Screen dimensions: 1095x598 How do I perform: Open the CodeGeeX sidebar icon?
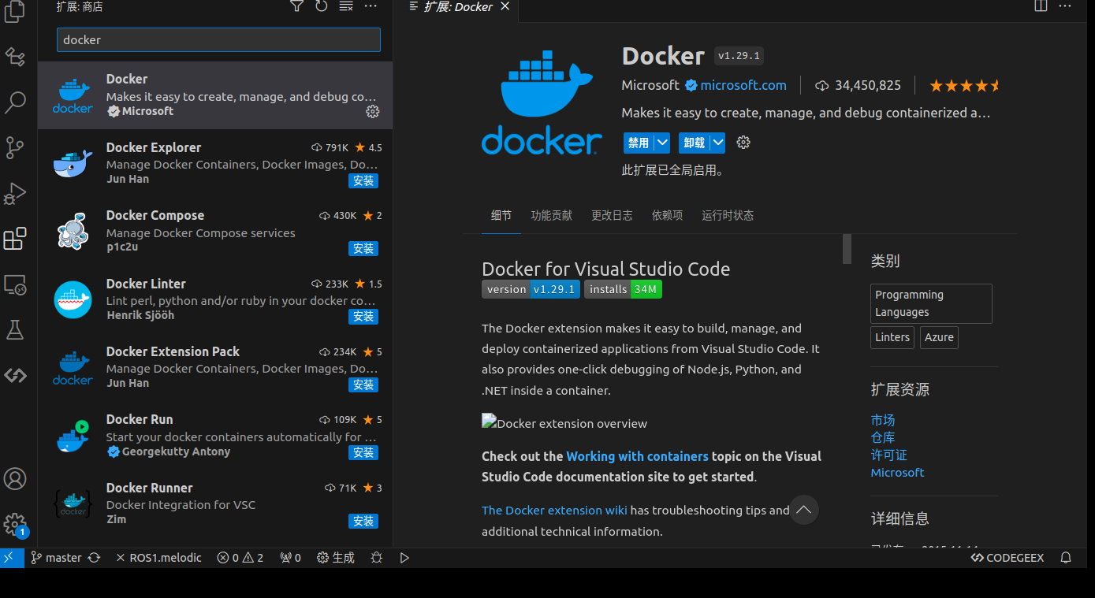click(x=15, y=375)
